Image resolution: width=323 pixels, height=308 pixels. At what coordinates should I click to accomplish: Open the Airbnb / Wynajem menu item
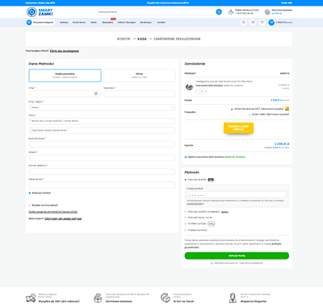click(x=127, y=23)
